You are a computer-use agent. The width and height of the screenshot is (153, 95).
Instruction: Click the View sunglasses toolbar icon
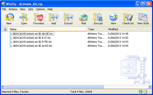pos(113,17)
